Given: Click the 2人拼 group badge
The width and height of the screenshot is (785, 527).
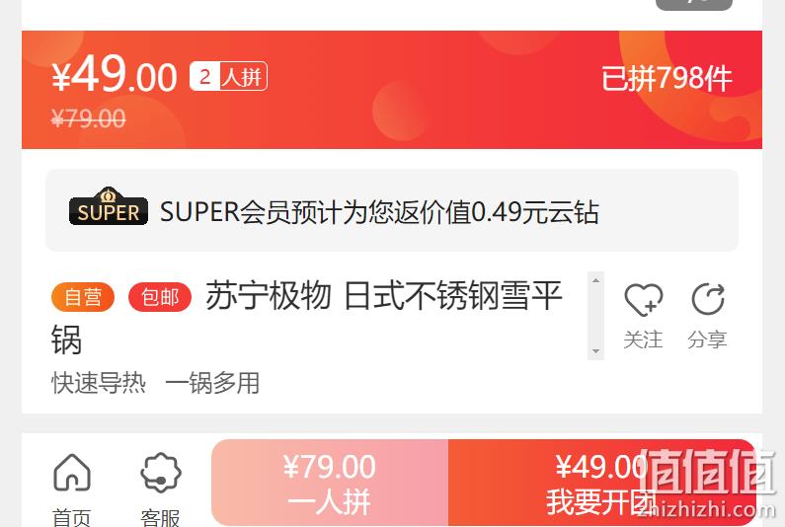Looking at the screenshot, I should (228, 77).
